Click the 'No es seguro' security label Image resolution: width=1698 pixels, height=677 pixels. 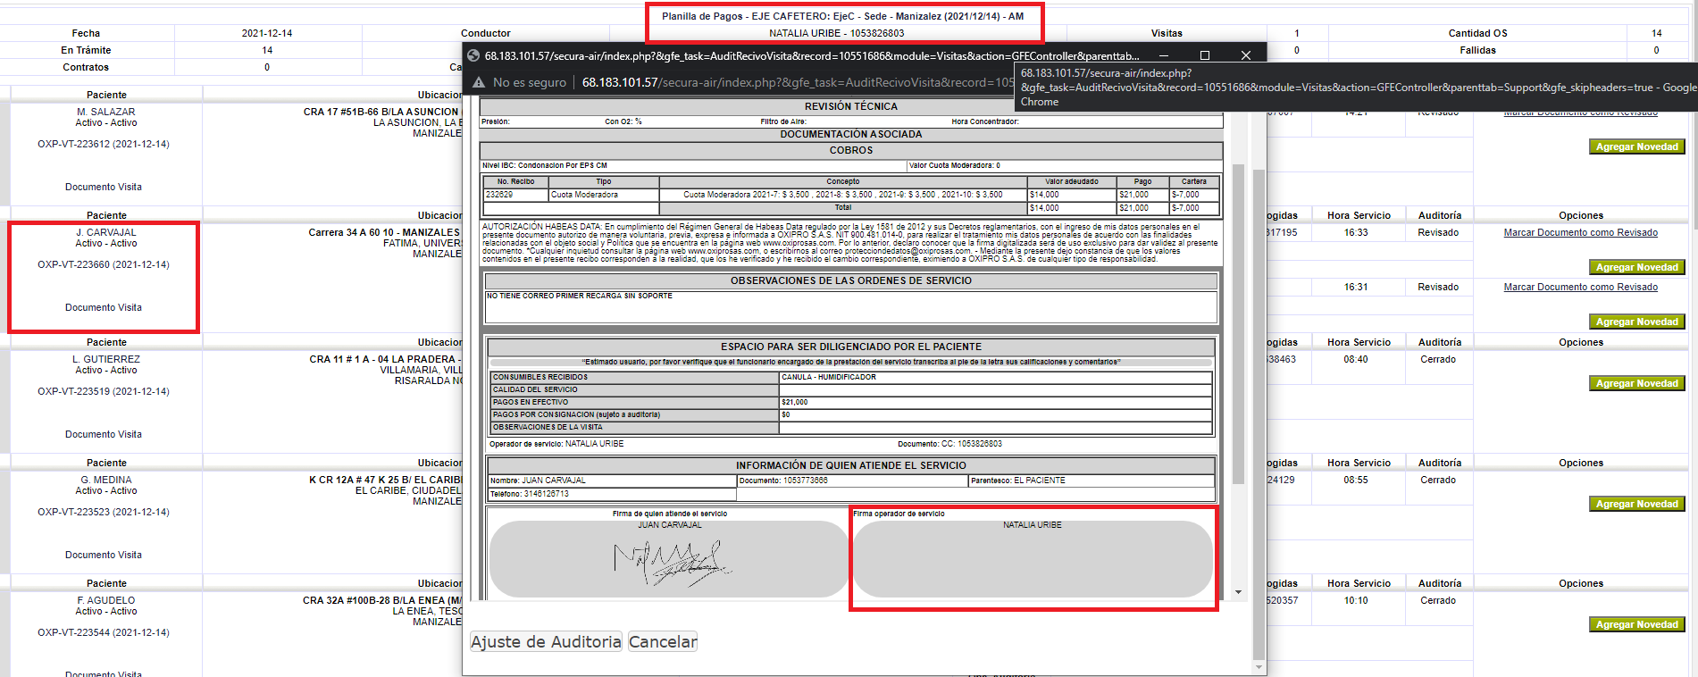pos(530,82)
